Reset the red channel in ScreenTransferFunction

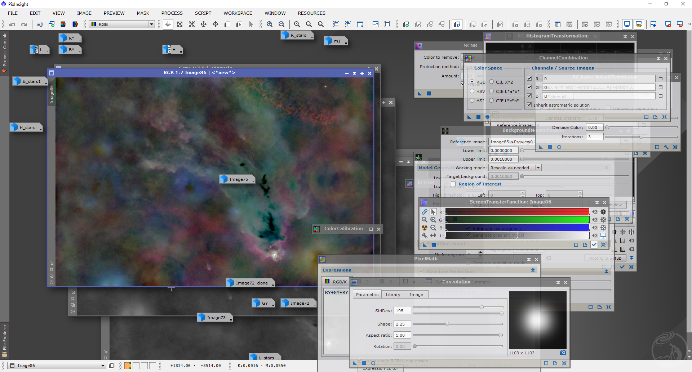[x=595, y=212]
